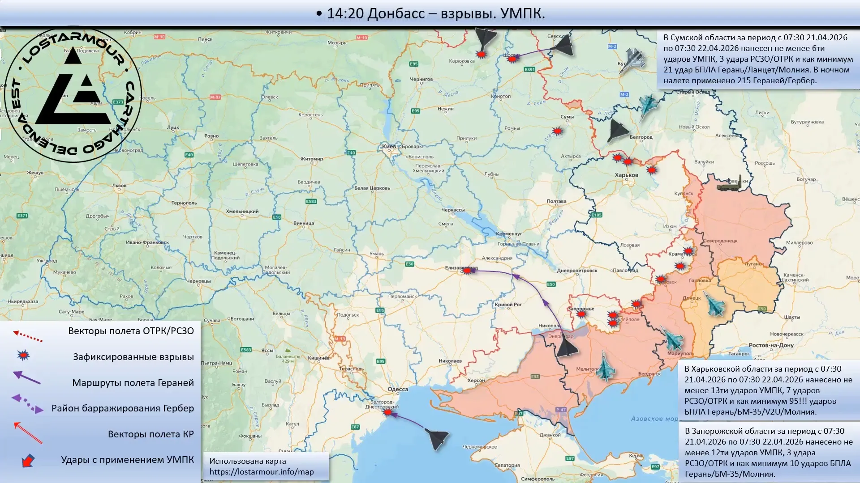Click drone icon over sea near Одесса
860x483 pixels.
(x=437, y=439)
